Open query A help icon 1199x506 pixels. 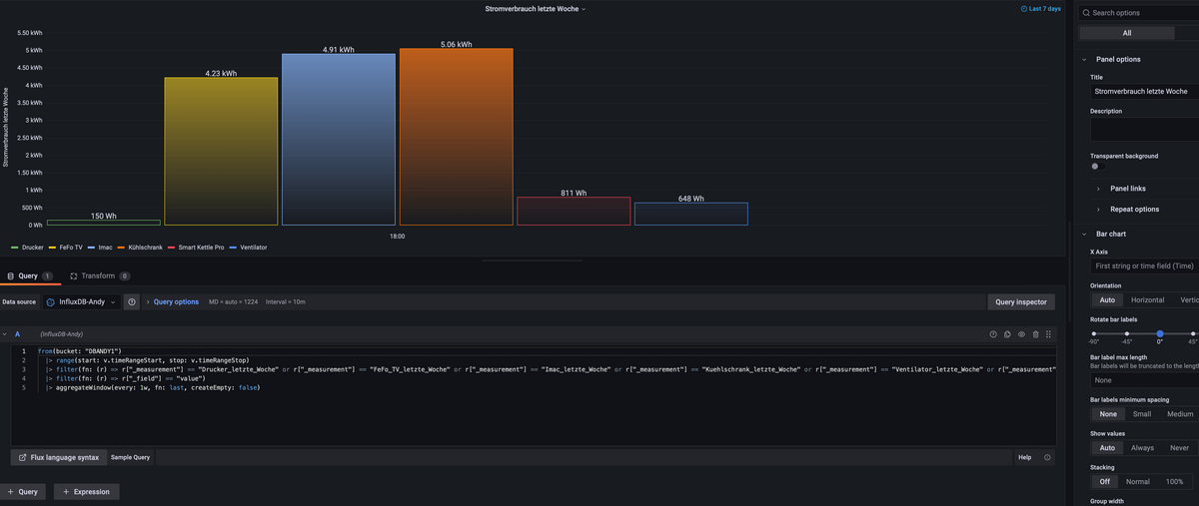(993, 334)
